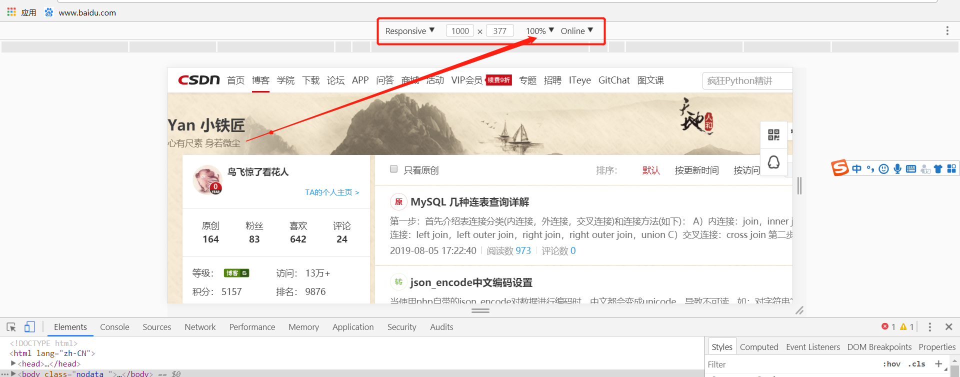This screenshot has height=377, width=960.
Task: Open 图文课 in the nav bar
Action: pos(650,80)
